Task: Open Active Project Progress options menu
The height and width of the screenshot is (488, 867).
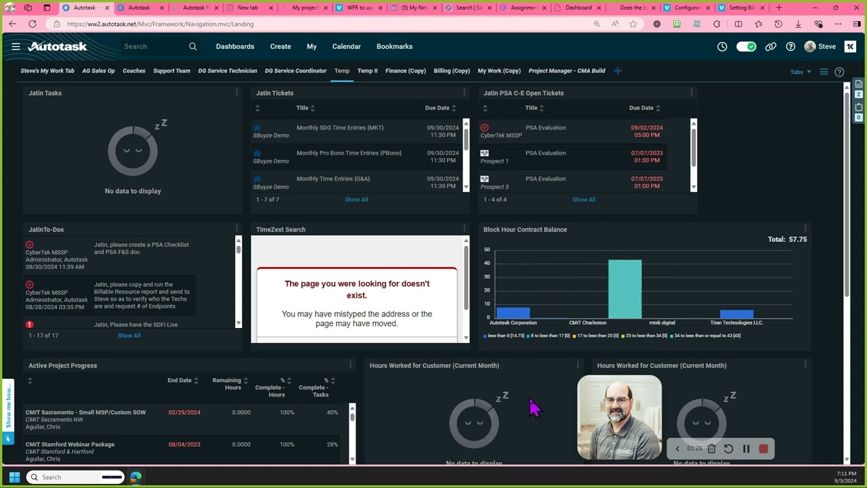Action: [350, 365]
